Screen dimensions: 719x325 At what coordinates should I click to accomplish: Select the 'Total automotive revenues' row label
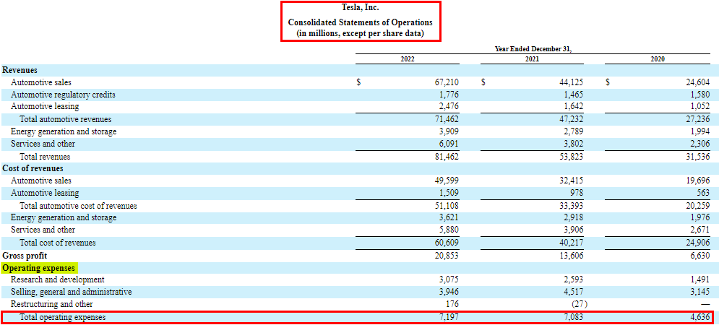[66, 119]
